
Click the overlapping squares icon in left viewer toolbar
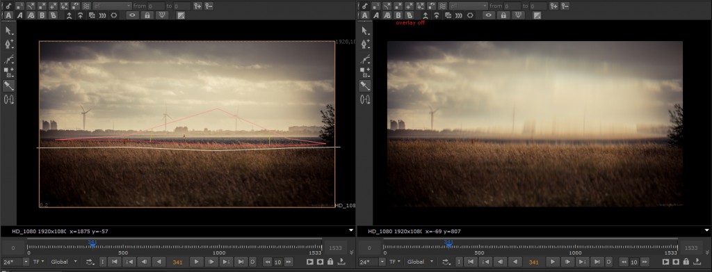[x=92, y=15]
